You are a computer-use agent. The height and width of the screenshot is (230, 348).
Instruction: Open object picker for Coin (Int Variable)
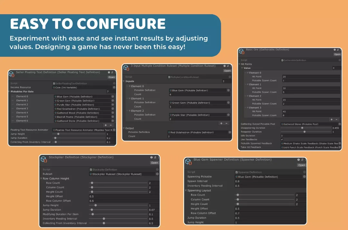point(114,87)
